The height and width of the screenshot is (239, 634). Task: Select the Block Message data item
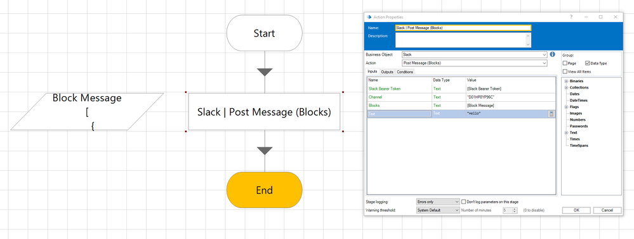(87, 112)
